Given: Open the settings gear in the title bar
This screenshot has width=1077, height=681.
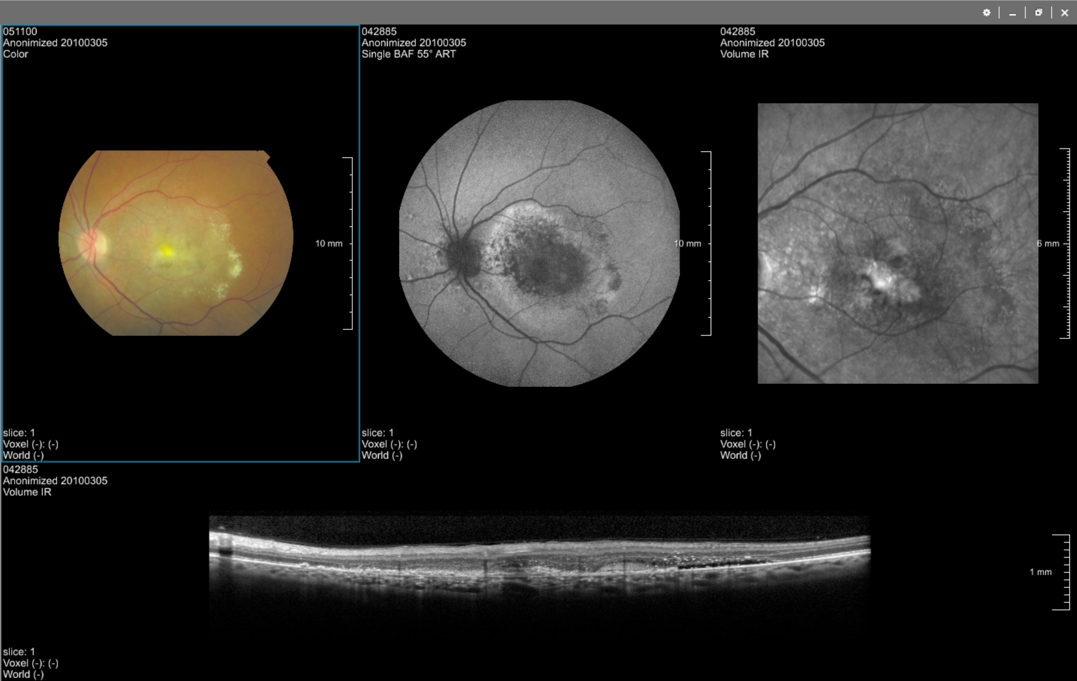Looking at the screenshot, I should pos(986,12).
